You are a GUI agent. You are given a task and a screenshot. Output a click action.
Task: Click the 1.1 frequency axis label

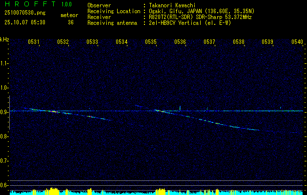coord(4,63)
